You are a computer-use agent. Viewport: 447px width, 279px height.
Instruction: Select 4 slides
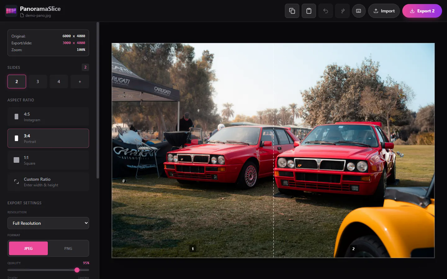click(x=59, y=82)
